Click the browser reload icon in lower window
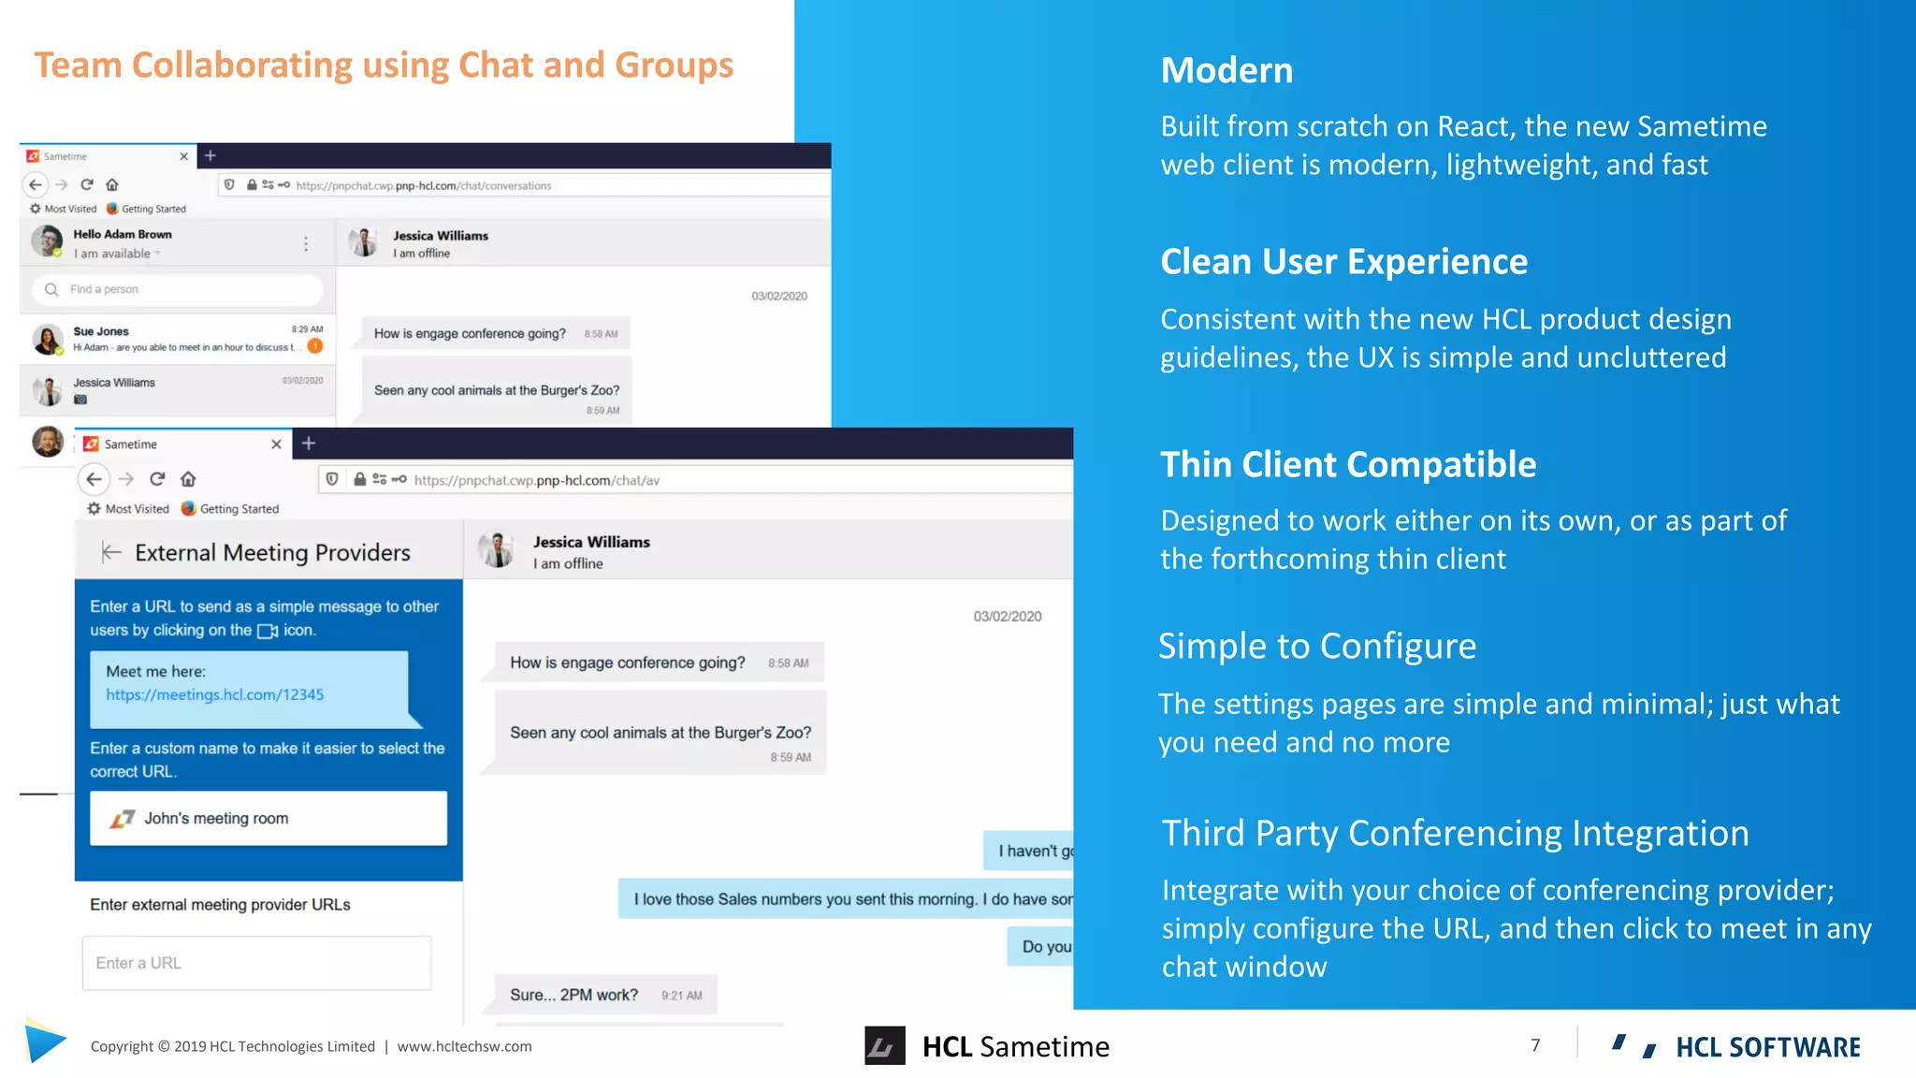Viewport: 1916px width, 1078px height. tap(157, 479)
